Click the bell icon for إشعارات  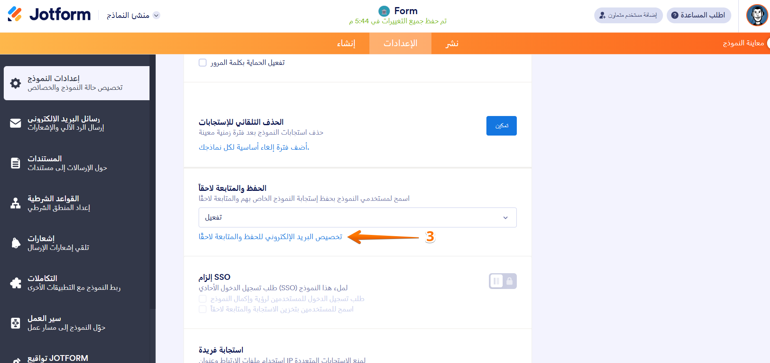(15, 243)
